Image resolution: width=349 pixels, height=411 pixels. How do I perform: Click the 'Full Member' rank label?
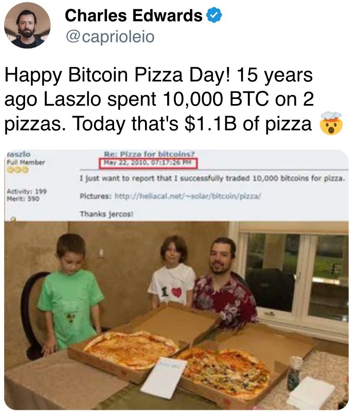coord(25,162)
